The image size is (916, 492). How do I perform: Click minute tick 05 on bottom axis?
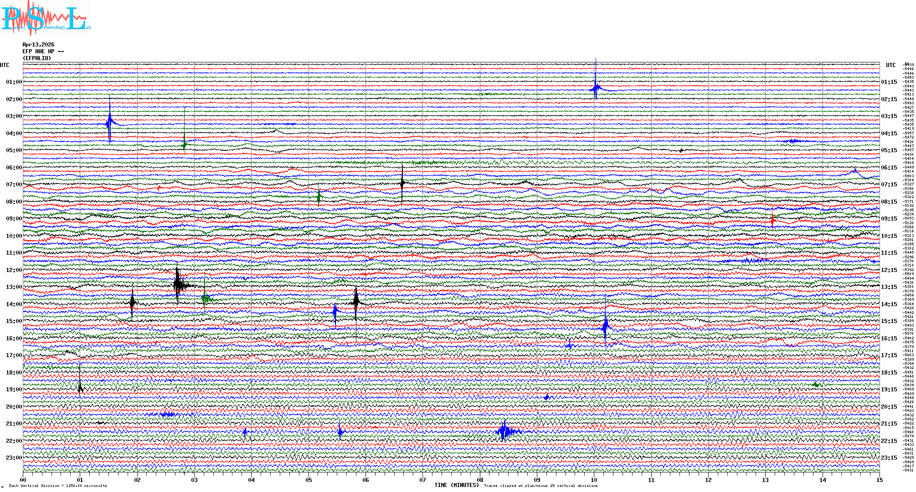(x=309, y=480)
